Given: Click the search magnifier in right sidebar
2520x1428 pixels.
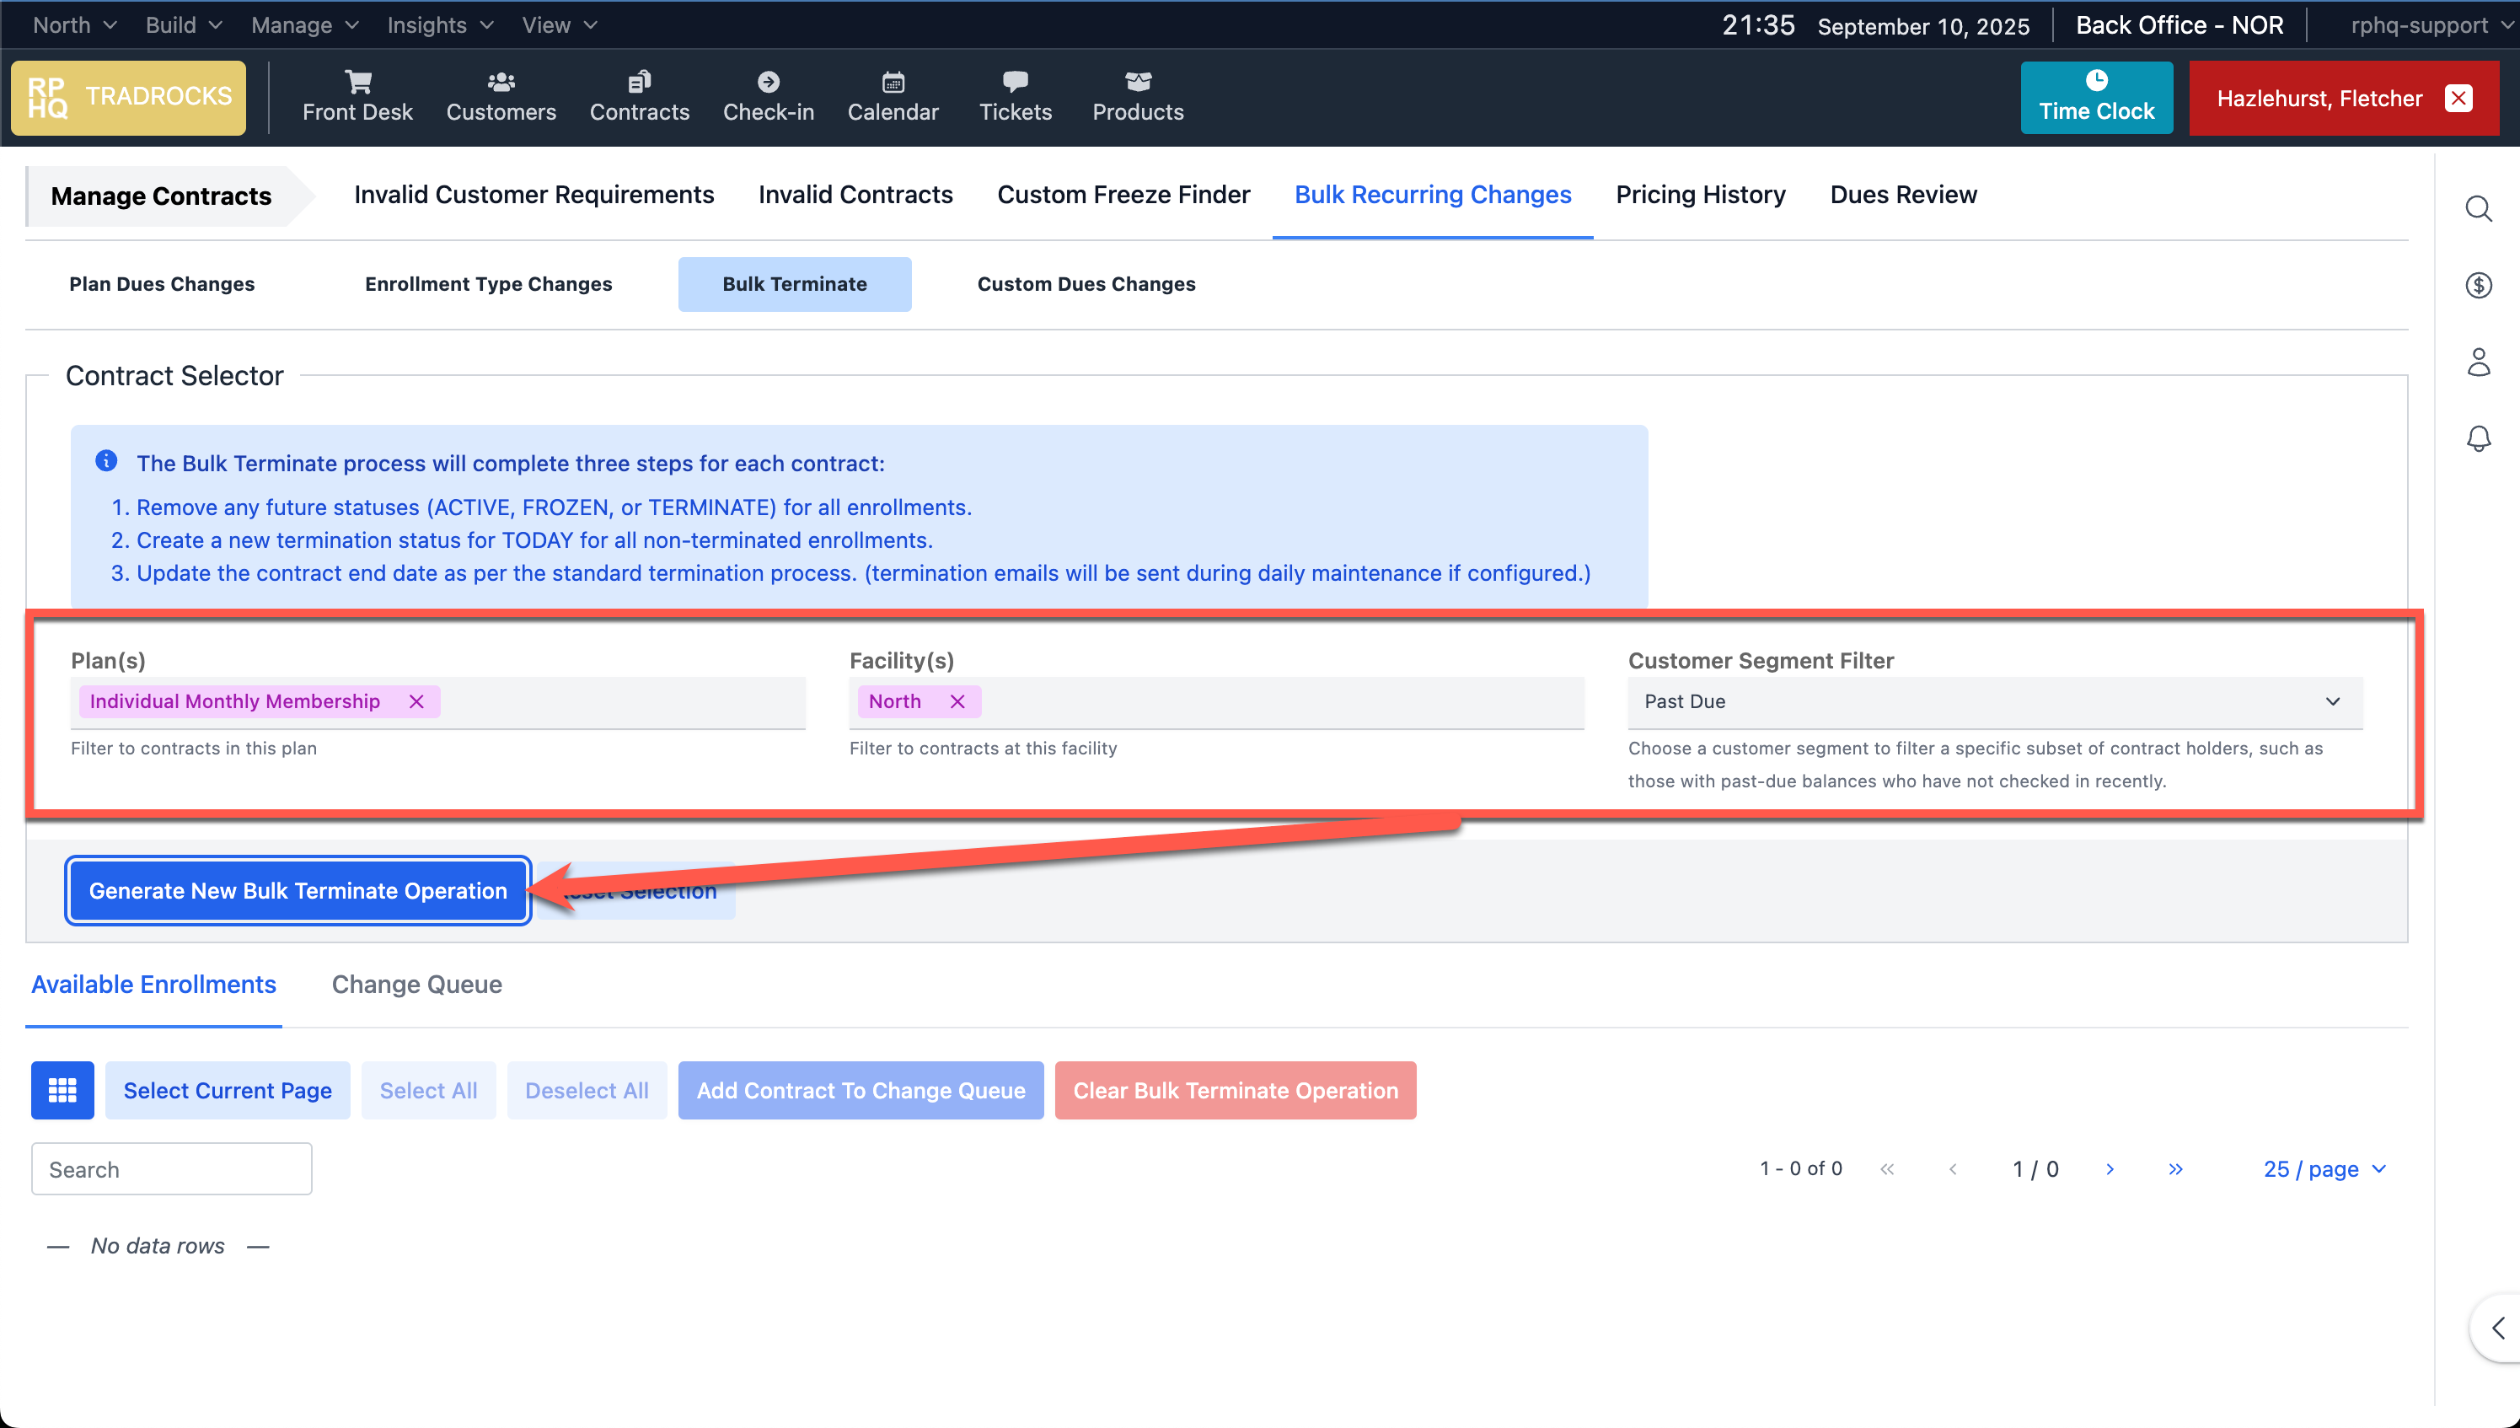Looking at the screenshot, I should (x=2478, y=208).
